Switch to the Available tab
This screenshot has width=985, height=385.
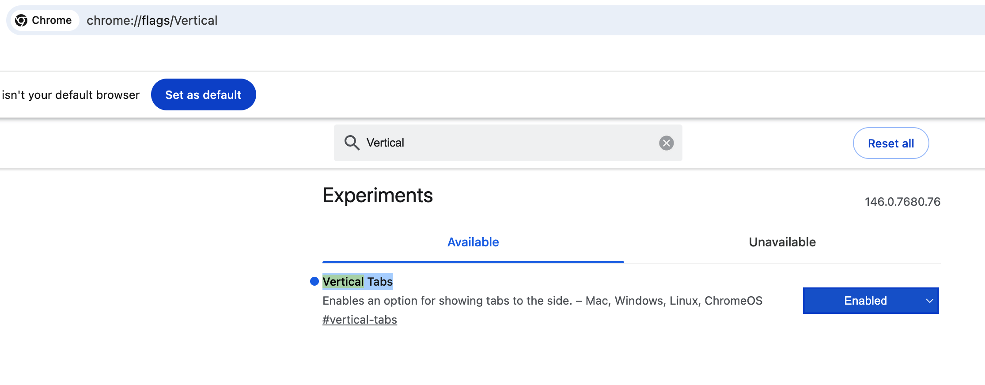473,242
